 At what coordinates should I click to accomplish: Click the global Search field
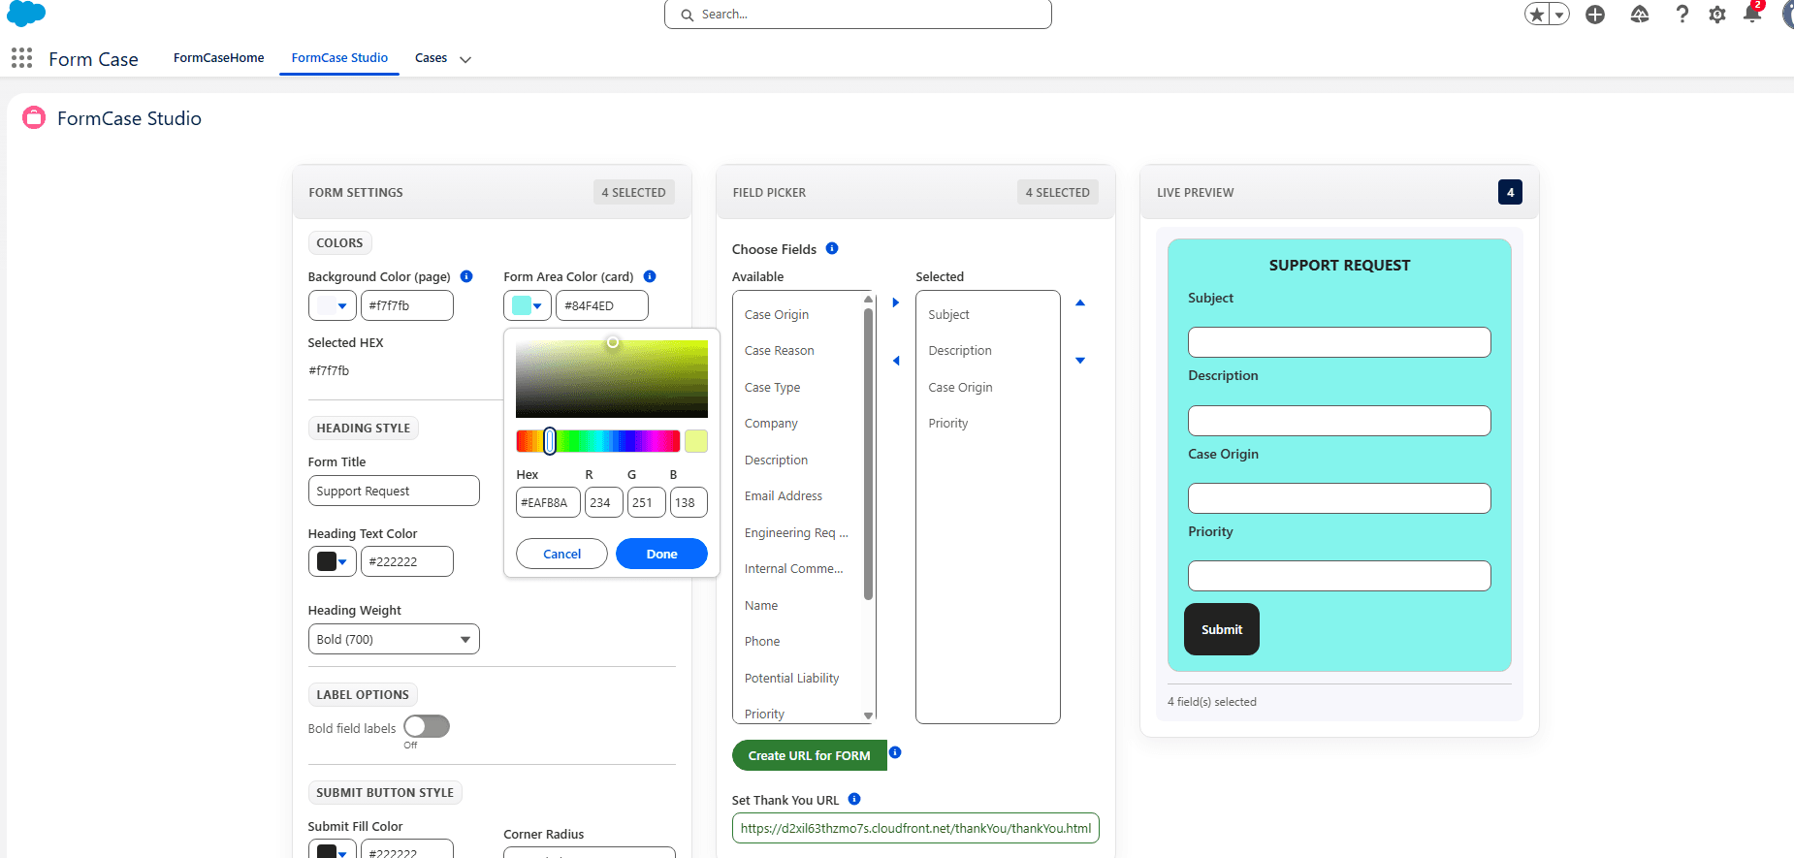click(x=858, y=15)
